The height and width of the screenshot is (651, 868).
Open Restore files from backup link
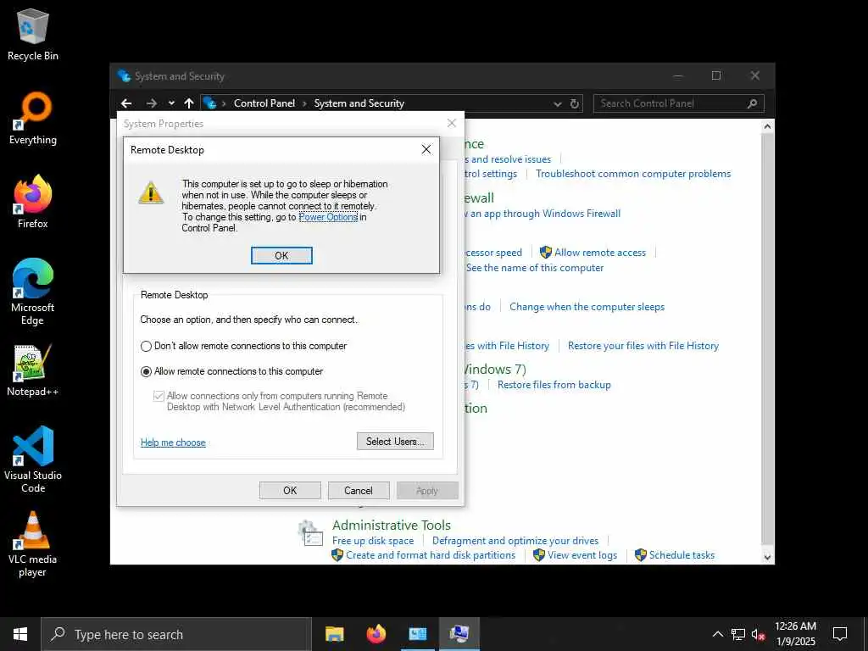click(x=554, y=385)
